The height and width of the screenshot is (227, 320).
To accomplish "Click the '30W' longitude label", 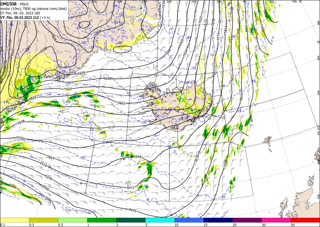I will [120, 2].
